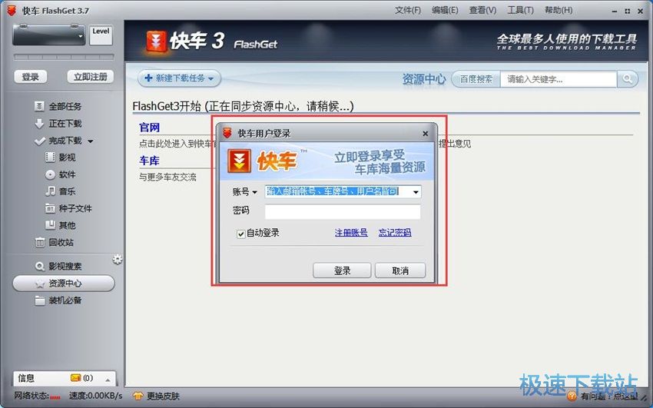Click the message envelope icon in 信息
653x408 pixels.
(75, 378)
